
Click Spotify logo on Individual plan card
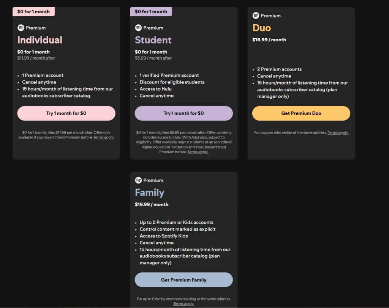click(x=21, y=28)
